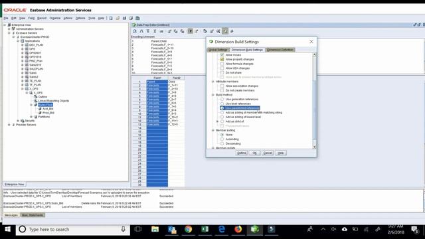Image resolution: width=425 pixels, height=239 pixels.
Task: Click the Linked Reporting Objects node icon
Action: (35, 101)
